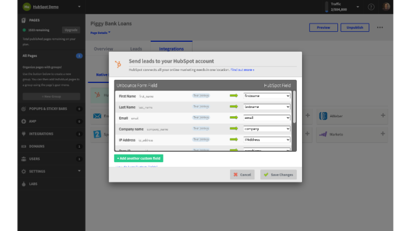Viewport: 411px width, 231px height.
Task: Click the Popups & Sticky Bars icon
Action: 24,109
